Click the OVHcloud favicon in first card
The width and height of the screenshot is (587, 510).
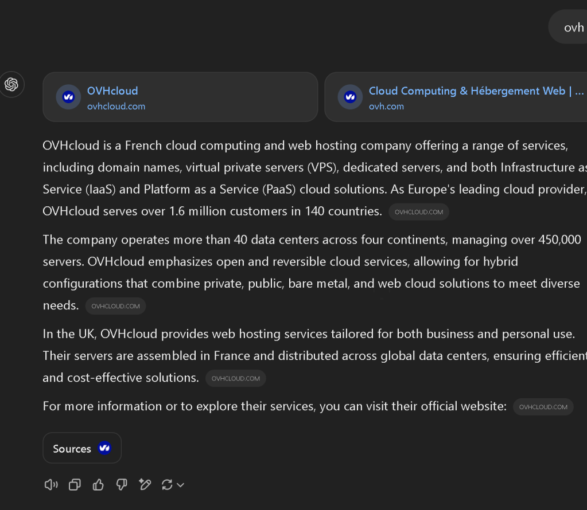pos(68,97)
